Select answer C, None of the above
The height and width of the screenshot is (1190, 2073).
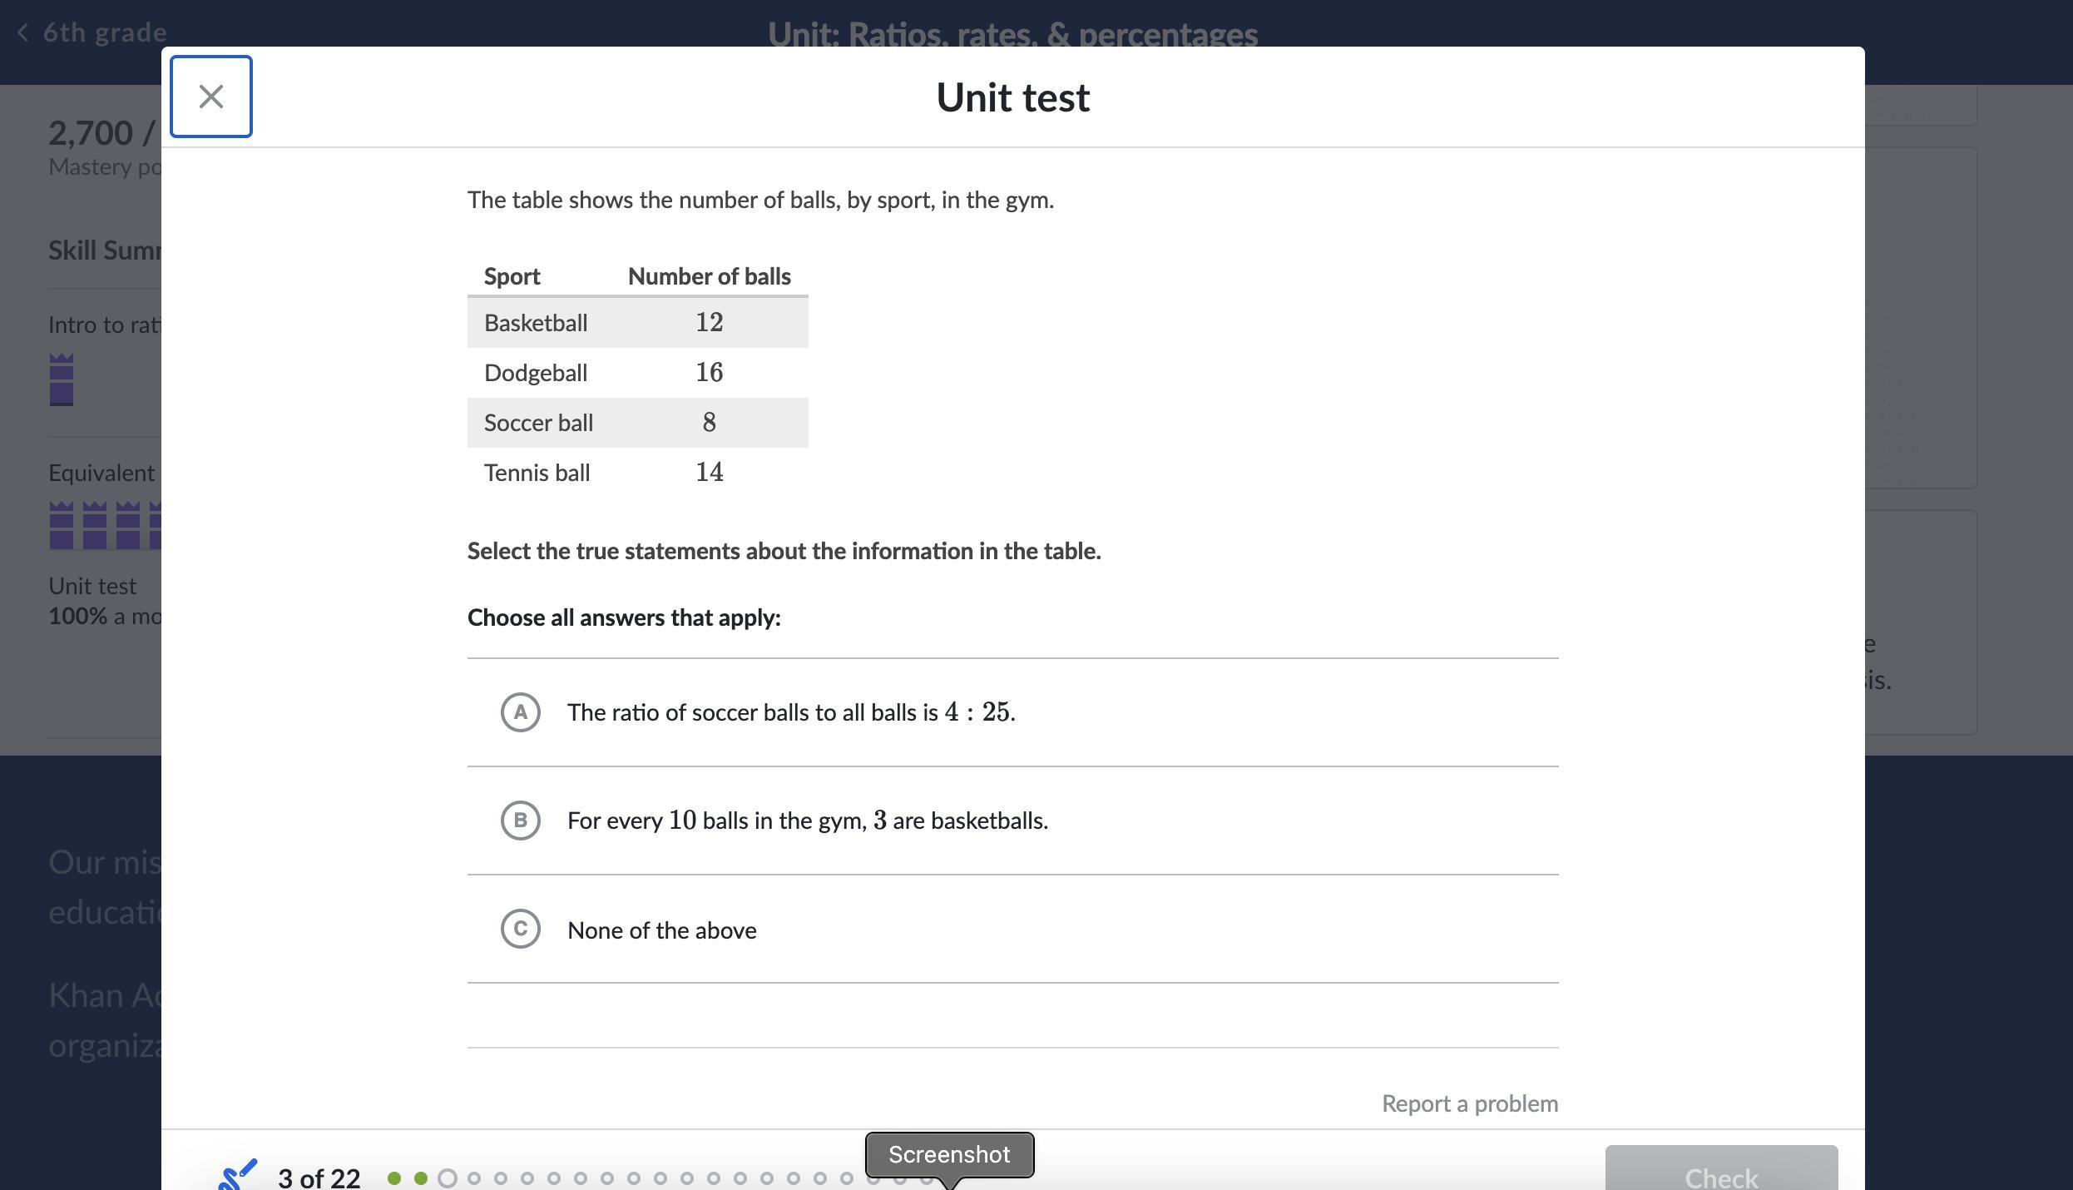tap(521, 929)
